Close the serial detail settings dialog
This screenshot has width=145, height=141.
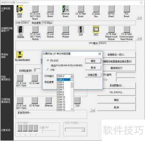(x=100, y=54)
